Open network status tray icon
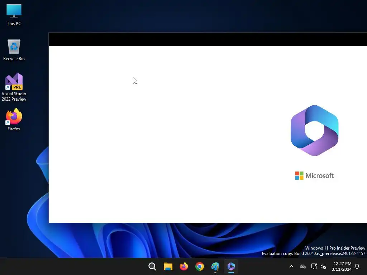 pos(314,266)
